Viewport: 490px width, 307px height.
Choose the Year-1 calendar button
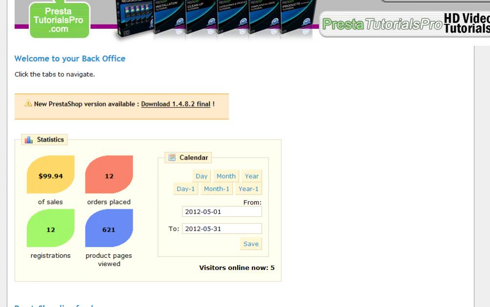click(248, 189)
